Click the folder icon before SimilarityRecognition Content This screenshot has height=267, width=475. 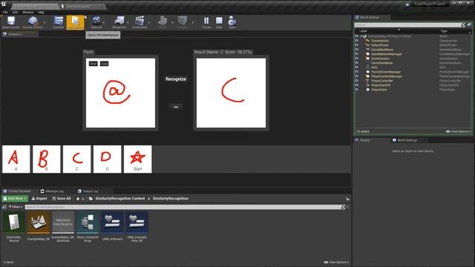click(91, 199)
